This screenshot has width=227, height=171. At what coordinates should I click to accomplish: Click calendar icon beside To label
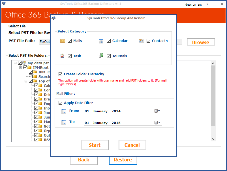coord(64,122)
